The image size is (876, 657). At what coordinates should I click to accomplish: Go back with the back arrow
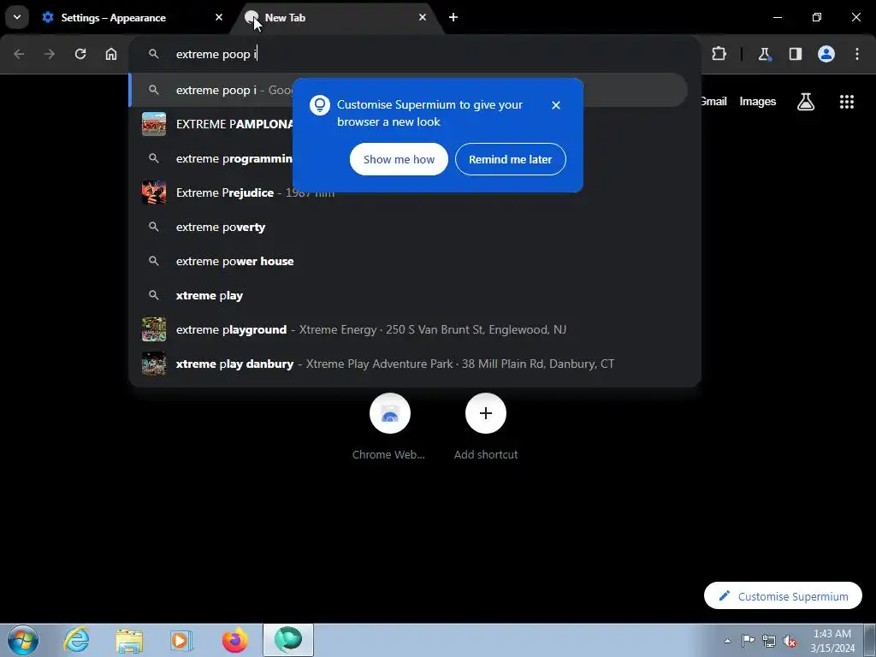coord(19,54)
